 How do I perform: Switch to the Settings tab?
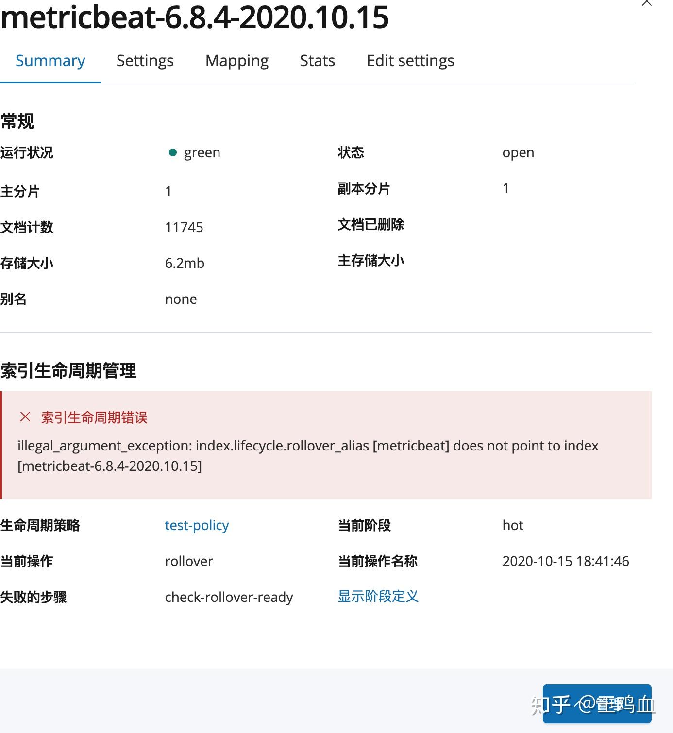(145, 60)
